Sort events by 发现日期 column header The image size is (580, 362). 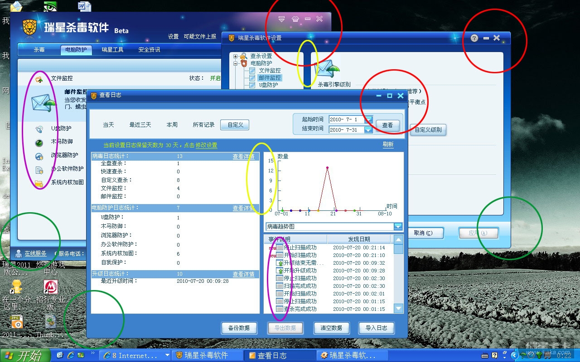pyautogui.click(x=359, y=239)
